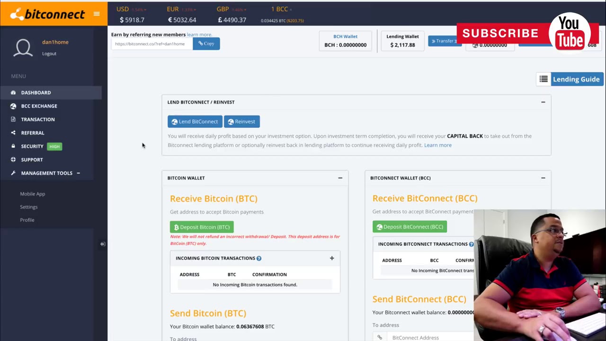This screenshot has width=606, height=341.
Task: Click the Lend BitConnect button
Action: point(195,122)
